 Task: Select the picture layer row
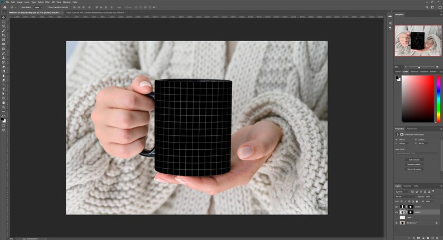(417, 212)
